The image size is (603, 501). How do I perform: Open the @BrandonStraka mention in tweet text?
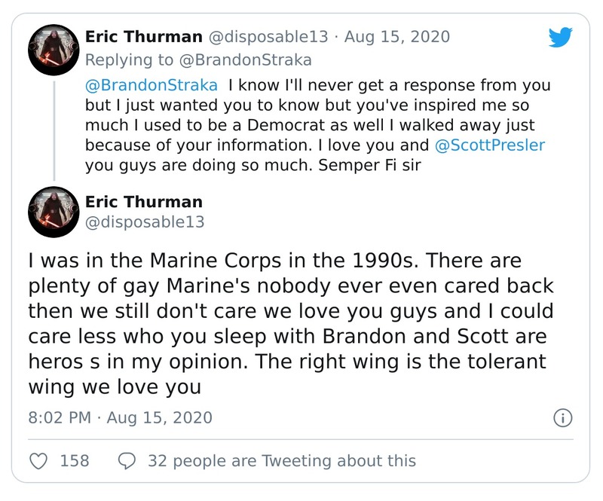[x=151, y=85]
